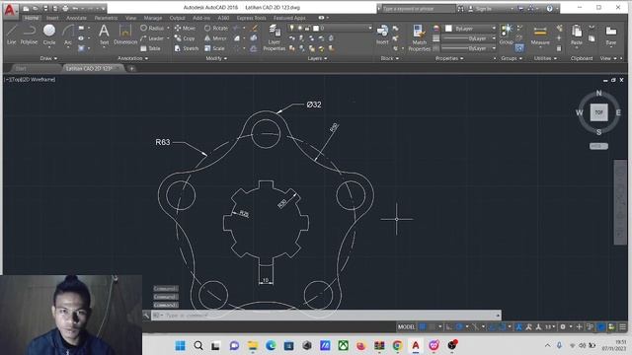The height and width of the screenshot is (355, 632).
Task: Toggle the MODEL space button
Action: (x=406, y=326)
